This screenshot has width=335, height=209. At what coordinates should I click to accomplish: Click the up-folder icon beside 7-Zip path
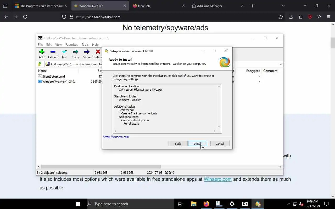coord(40,64)
